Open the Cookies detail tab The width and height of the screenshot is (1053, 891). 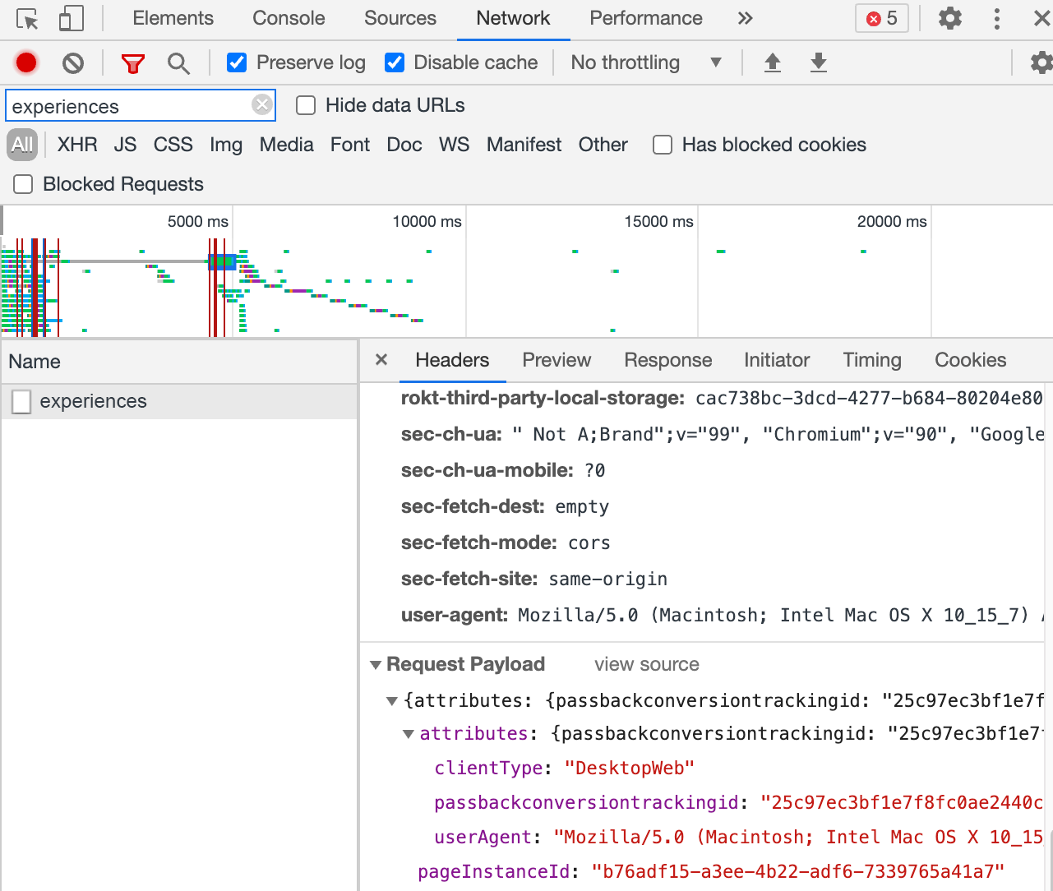tap(971, 360)
